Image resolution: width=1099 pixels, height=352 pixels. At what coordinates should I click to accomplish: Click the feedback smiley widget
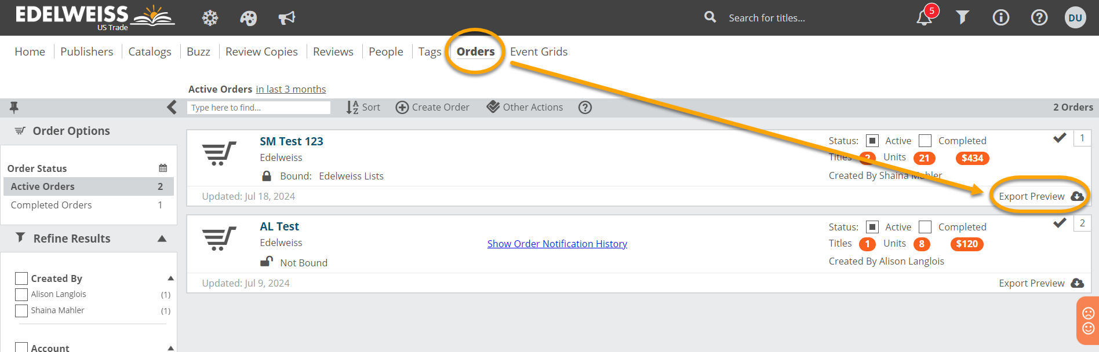pyautogui.click(x=1088, y=321)
